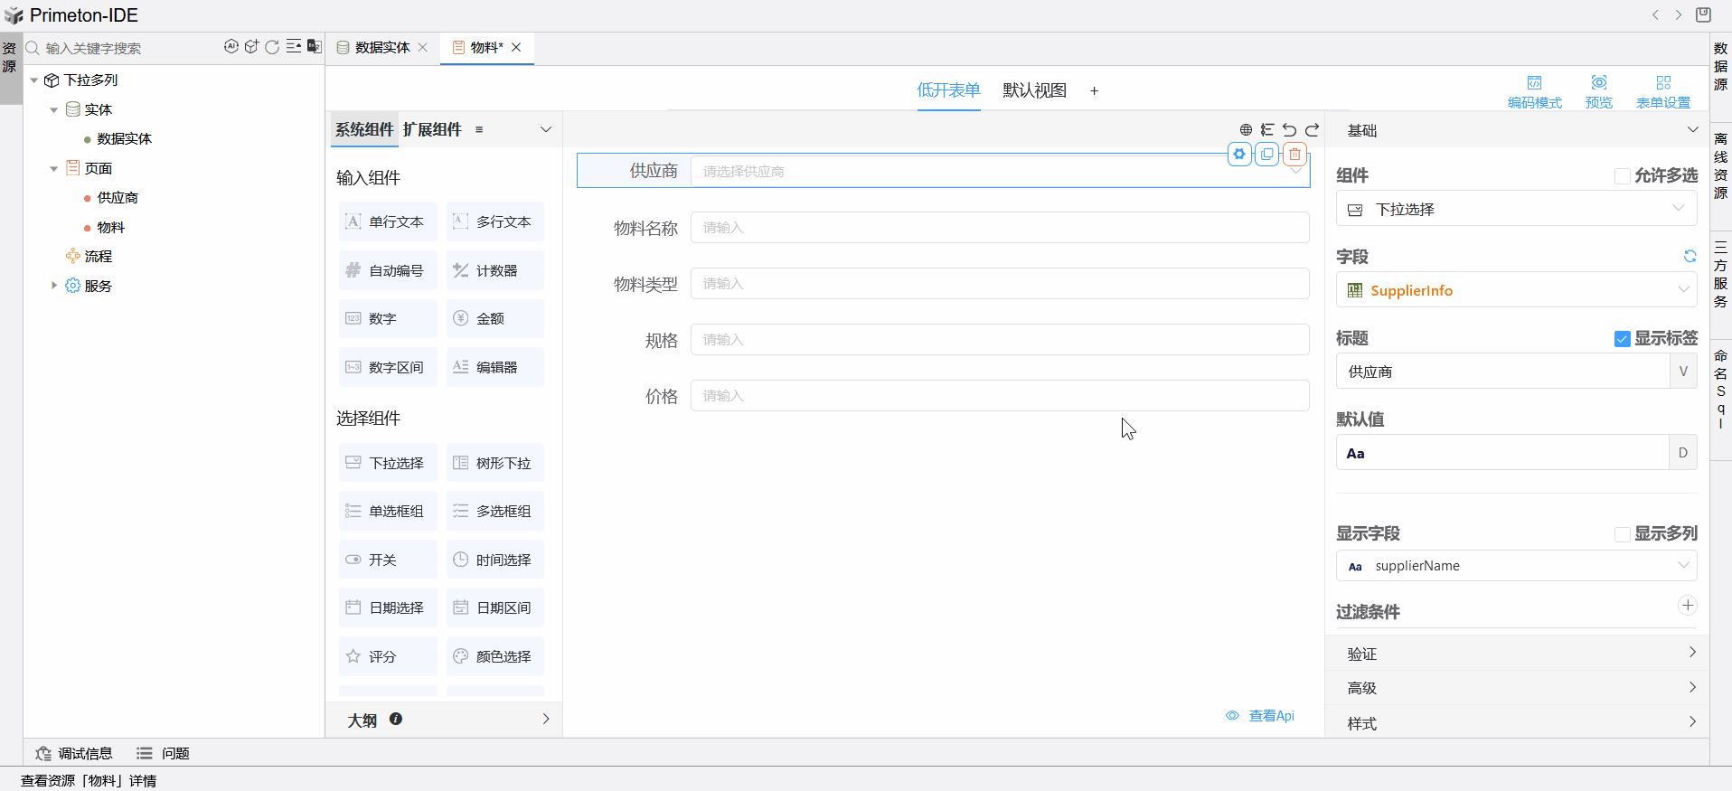Open the SupplierInfo field dropdown
The height and width of the screenshot is (791, 1732).
pos(1516,290)
